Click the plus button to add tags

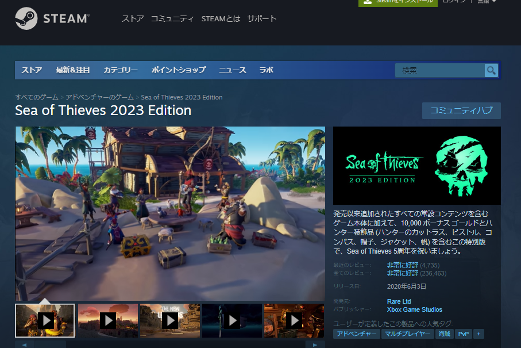click(x=478, y=334)
